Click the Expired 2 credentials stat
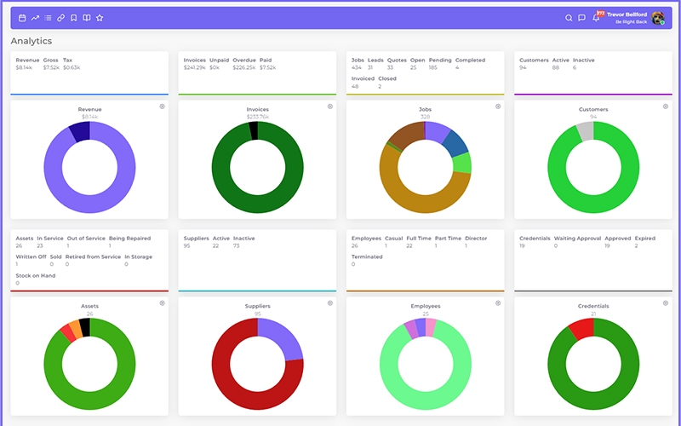Screen dimensions: 681x426 [x=645, y=242]
